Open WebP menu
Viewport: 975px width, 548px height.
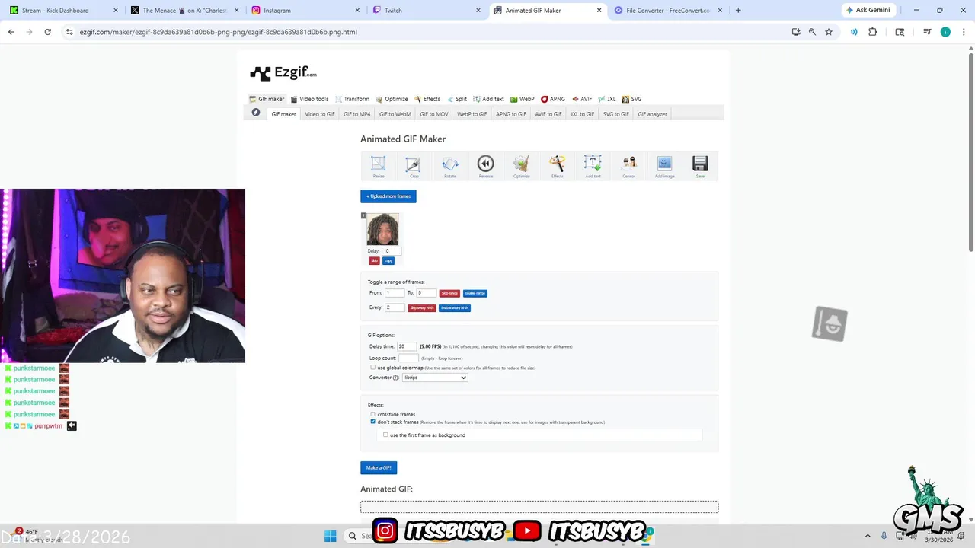523,99
